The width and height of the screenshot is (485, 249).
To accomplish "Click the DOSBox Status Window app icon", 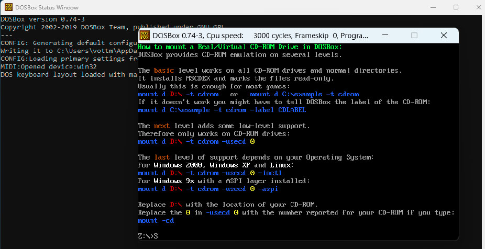I will coord(7,7).
